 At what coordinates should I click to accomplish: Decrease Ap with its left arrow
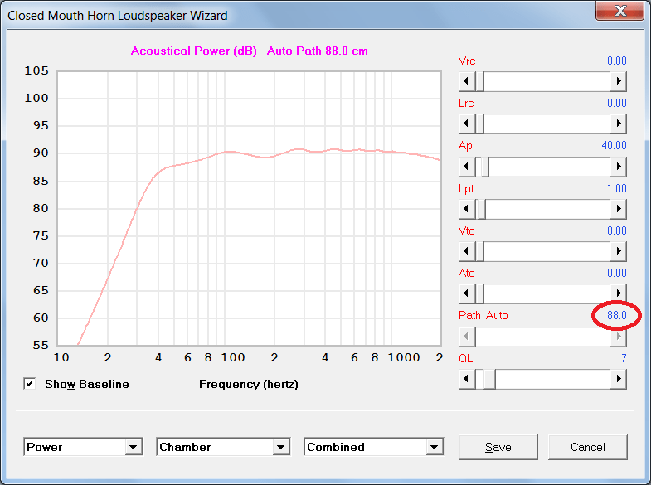(x=467, y=167)
